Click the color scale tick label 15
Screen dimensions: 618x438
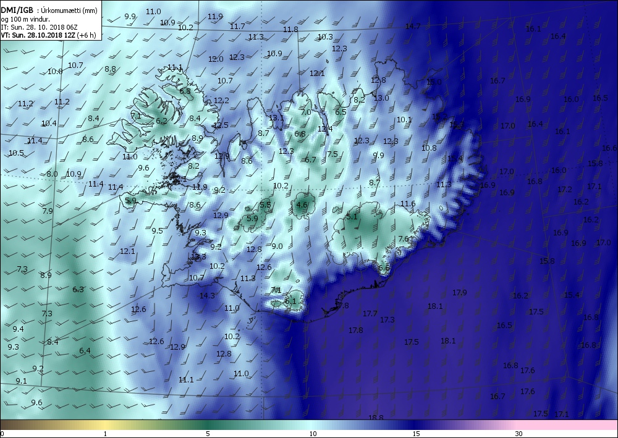[416, 434]
